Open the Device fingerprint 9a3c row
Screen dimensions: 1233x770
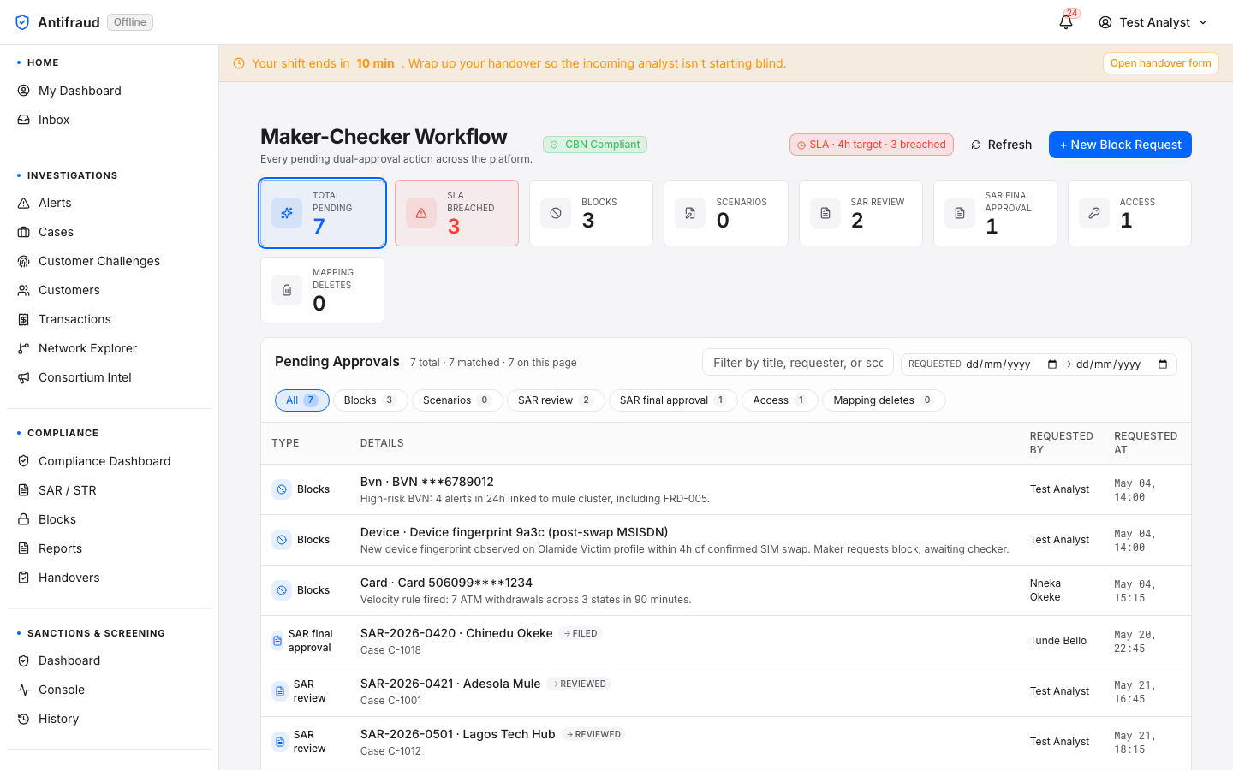pyautogui.click(x=726, y=540)
